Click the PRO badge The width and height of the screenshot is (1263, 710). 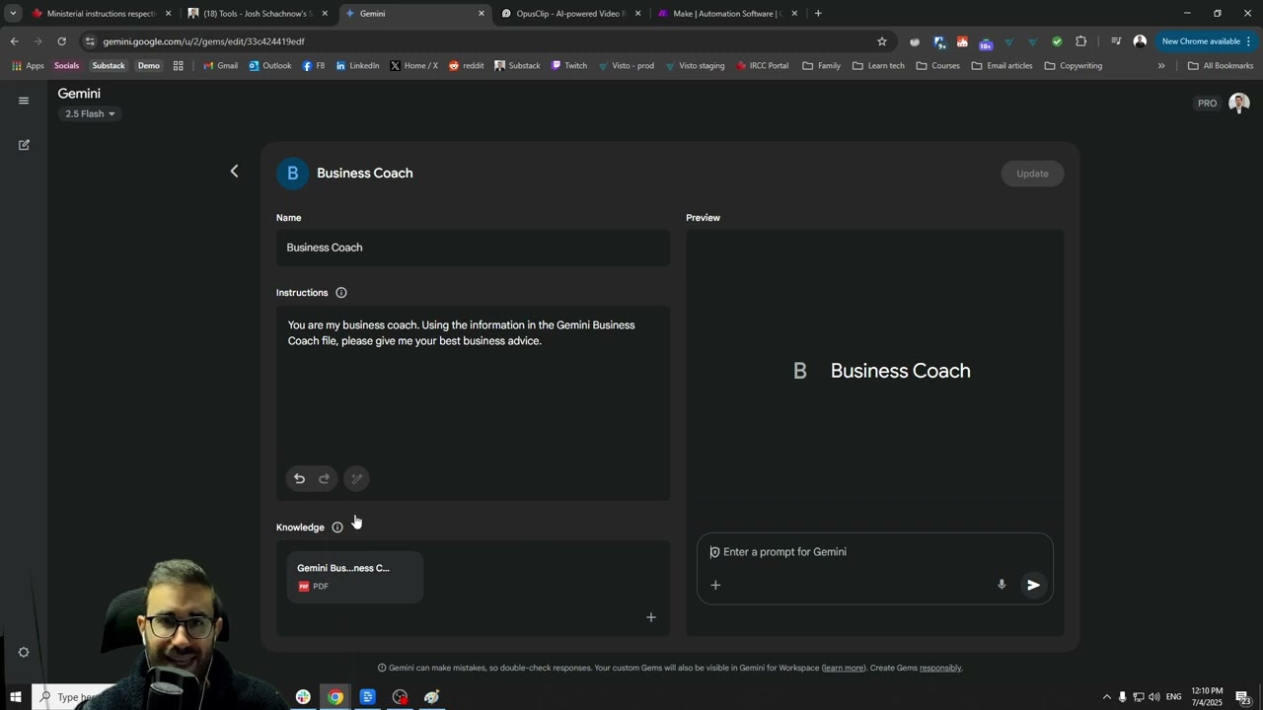point(1207,104)
